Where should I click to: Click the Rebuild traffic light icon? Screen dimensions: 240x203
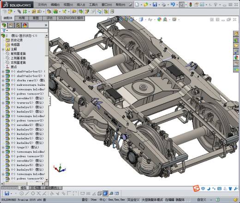pyautogui.click(x=191, y=5)
